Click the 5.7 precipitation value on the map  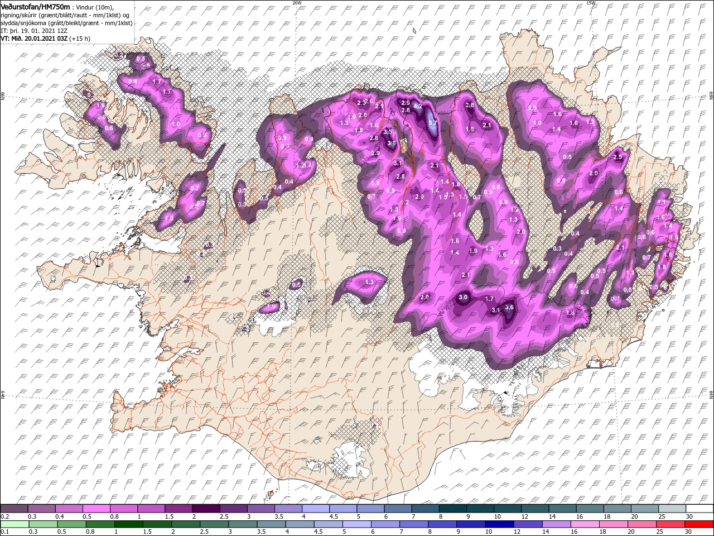click(x=432, y=123)
